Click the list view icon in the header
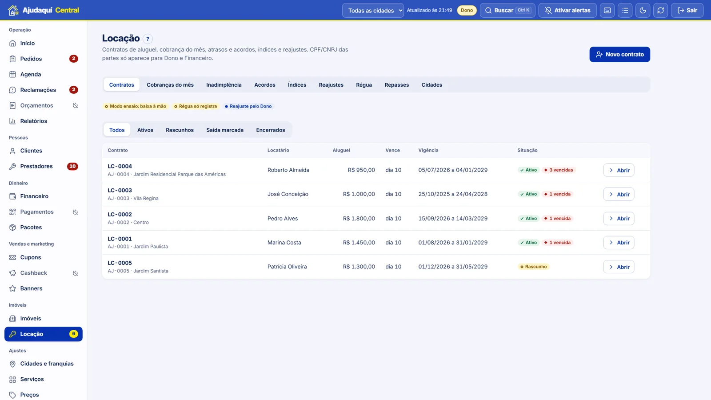711x400 pixels. coord(625,10)
